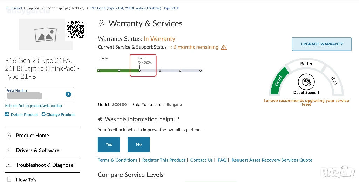Click the Sep 2026 warranty end marker
The image size is (359, 182).
pos(140,70)
